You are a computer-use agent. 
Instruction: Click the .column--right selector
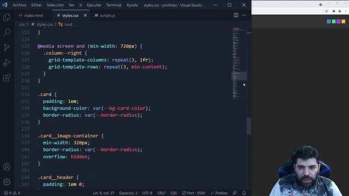tap(62, 53)
